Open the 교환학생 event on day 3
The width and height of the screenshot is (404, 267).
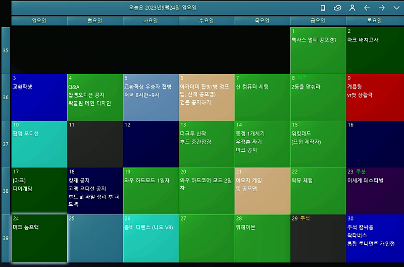[x=22, y=86]
